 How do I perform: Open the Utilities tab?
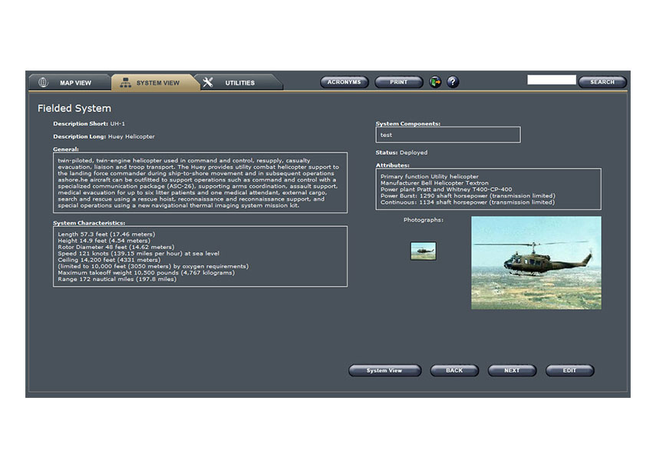pos(239,82)
